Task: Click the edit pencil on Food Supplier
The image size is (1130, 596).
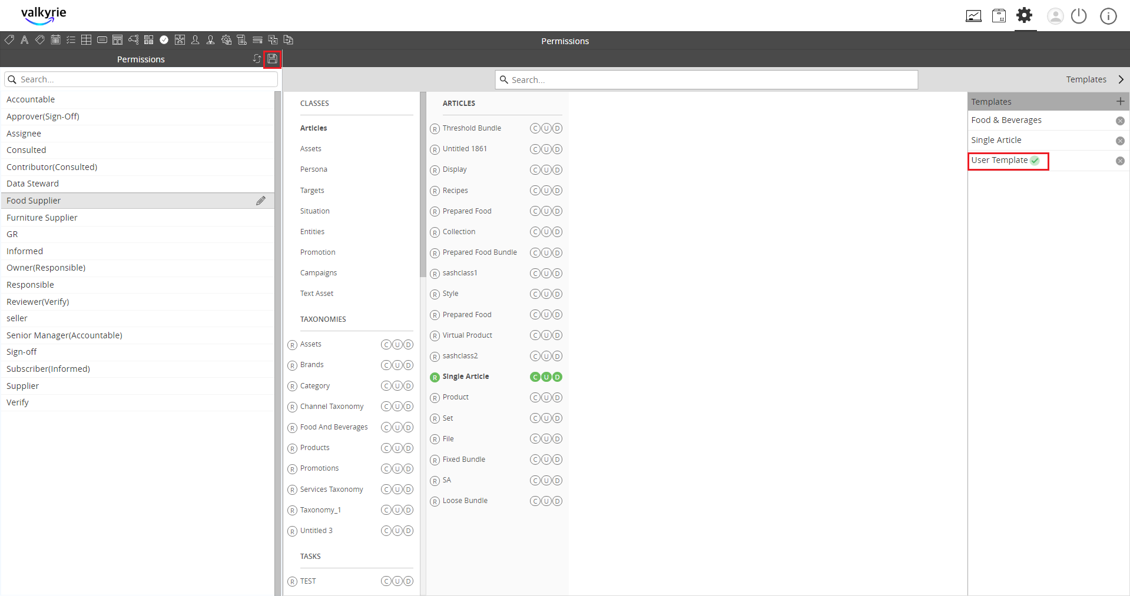Action: [261, 201]
